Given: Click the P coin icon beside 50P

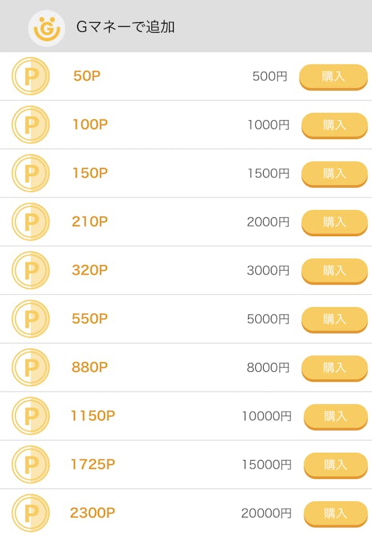Looking at the screenshot, I should click(31, 76).
